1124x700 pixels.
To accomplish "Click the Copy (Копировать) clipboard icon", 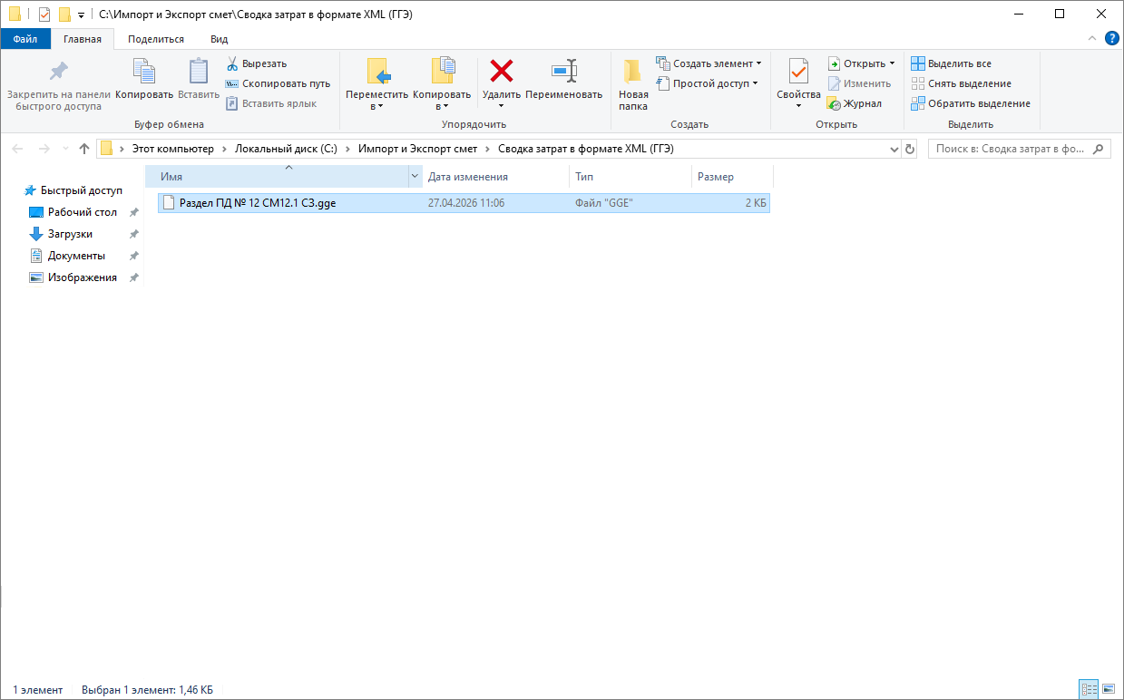I will 144,71.
